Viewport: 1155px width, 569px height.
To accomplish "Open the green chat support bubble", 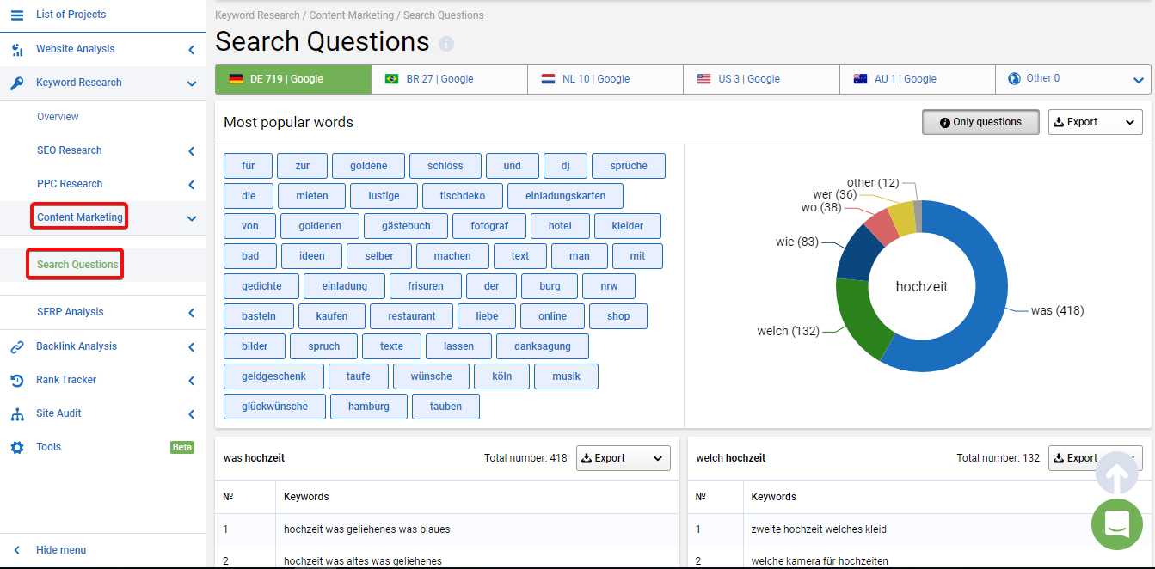I will click(1117, 524).
